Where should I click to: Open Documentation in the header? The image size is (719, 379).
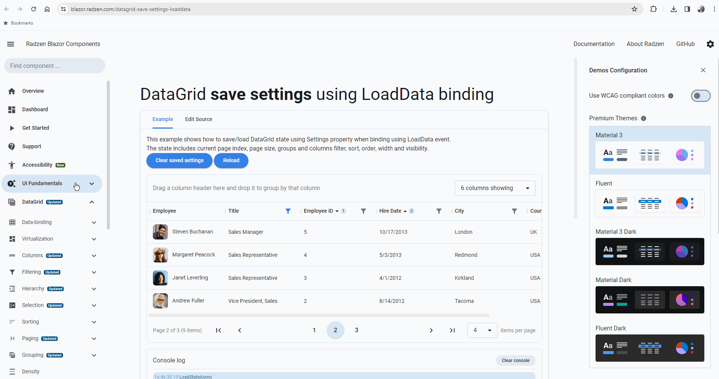[594, 44]
